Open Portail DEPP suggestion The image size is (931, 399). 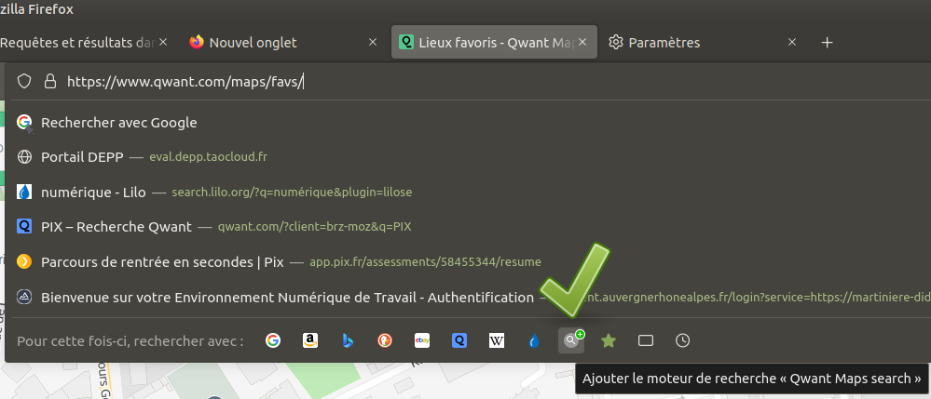(x=469, y=157)
